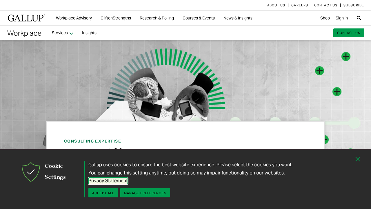Screen dimensions: 371x209
Task: Click Subscribe in the top bar
Action: 354,5
